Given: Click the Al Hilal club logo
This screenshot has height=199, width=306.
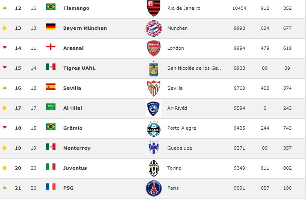Looking at the screenshot, I should [x=153, y=108].
